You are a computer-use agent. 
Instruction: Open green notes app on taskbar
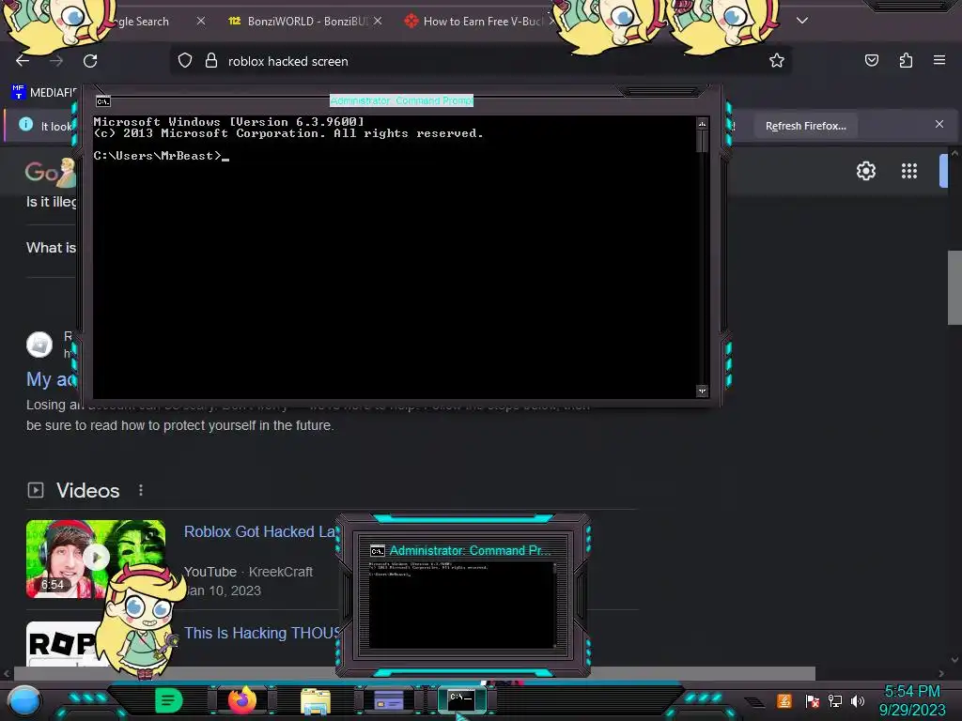coord(169,700)
